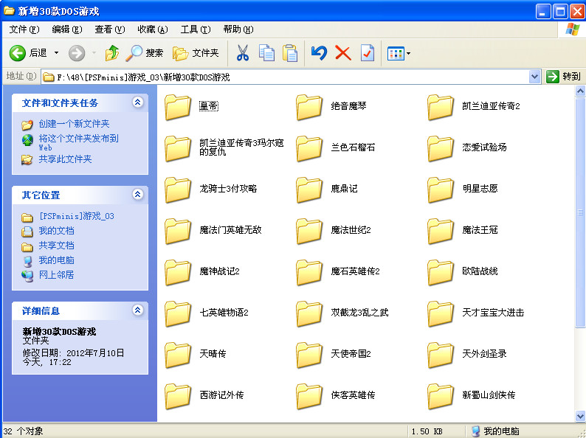Click the vertical scrollbar thumb

(580, 212)
